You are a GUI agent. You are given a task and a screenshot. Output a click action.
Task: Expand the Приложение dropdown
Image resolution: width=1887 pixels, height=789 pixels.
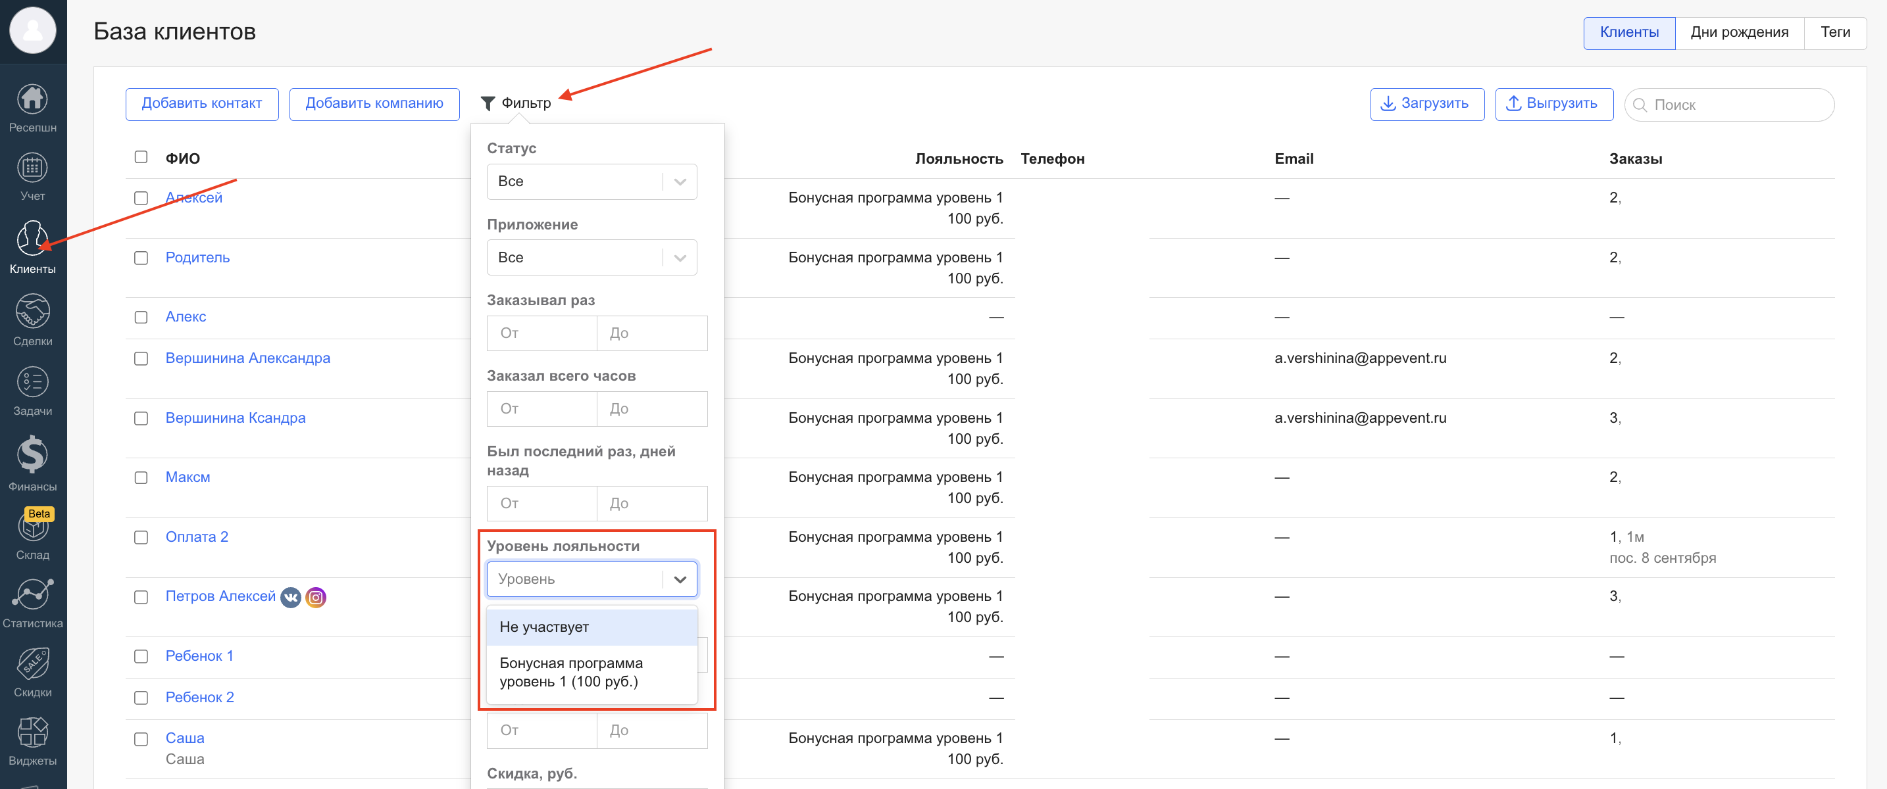pos(591,257)
